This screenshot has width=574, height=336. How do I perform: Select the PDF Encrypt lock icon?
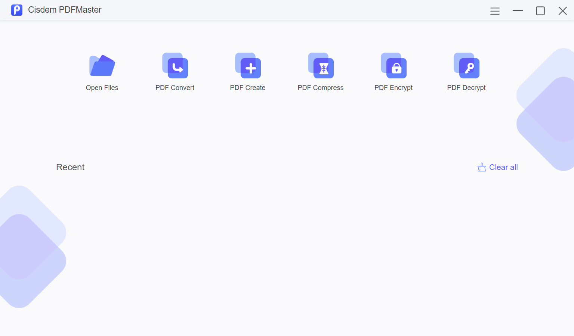coord(394,66)
